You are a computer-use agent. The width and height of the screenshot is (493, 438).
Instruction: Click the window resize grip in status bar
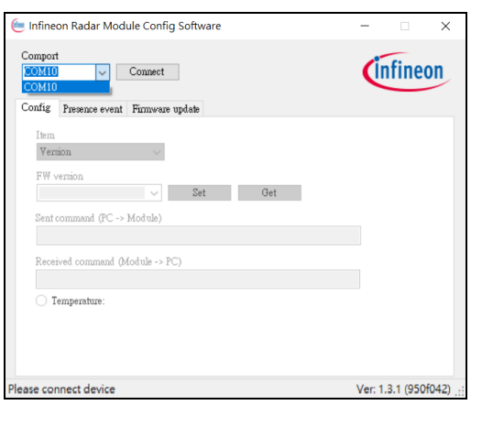(x=460, y=392)
